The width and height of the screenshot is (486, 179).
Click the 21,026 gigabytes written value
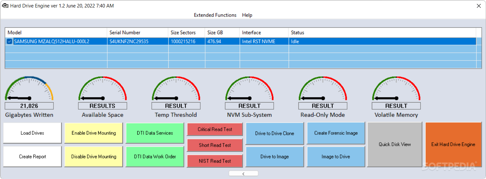(29, 106)
